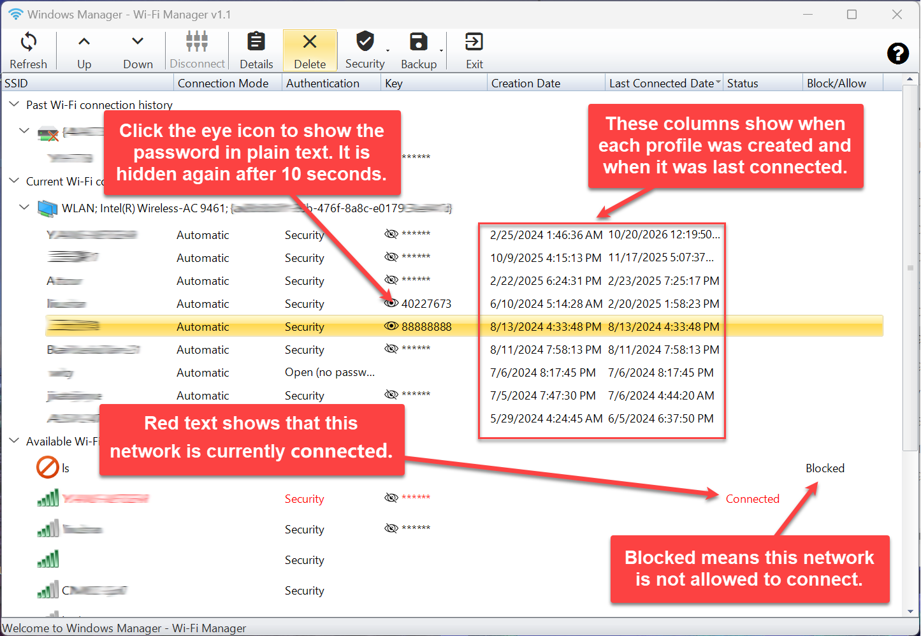This screenshot has width=921, height=636.
Task: Sort by the Authentication column header
Action: click(331, 83)
